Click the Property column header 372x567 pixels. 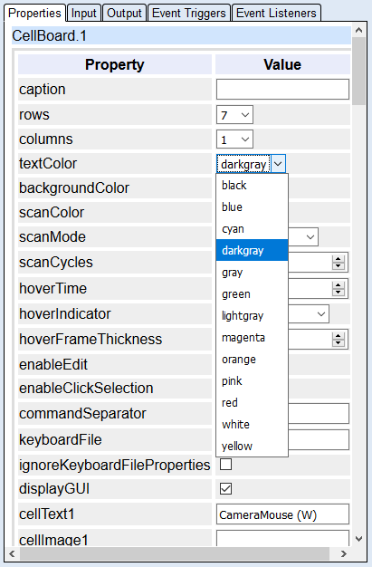pos(115,64)
